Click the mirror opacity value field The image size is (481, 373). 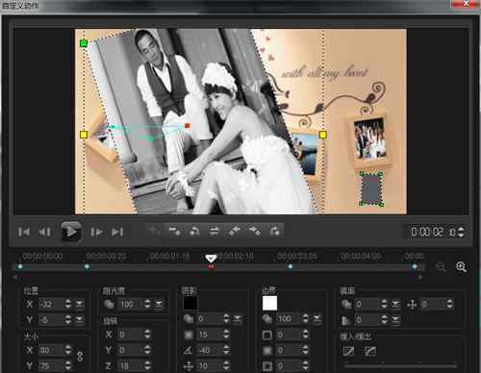click(367, 304)
